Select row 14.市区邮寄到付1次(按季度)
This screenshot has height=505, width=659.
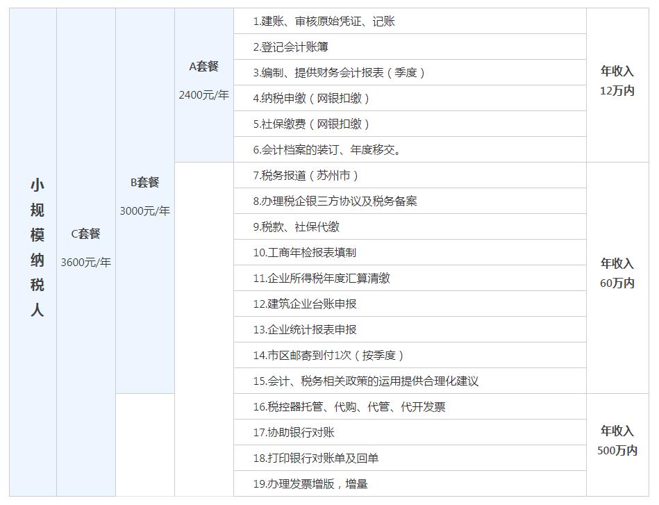click(410, 355)
